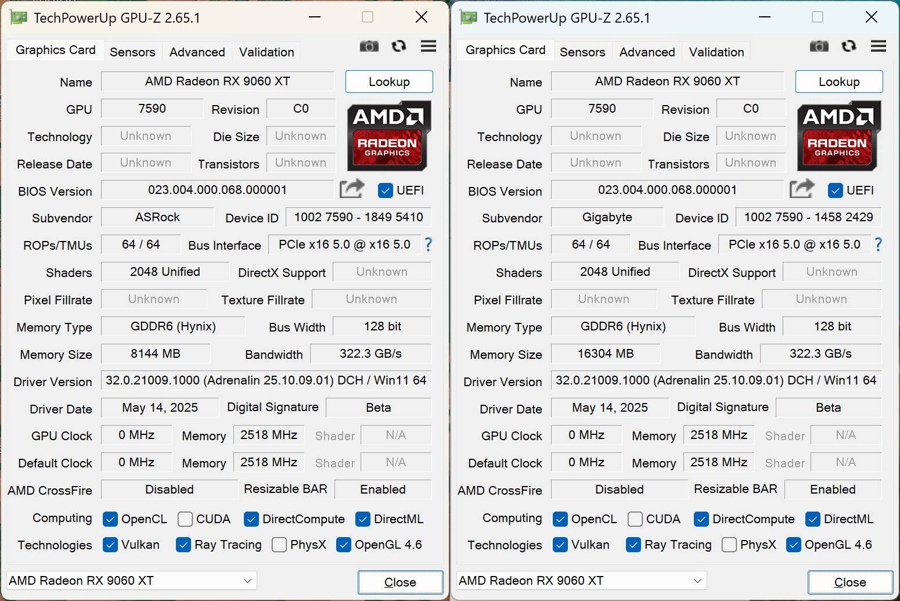Toggle CUDA checkbox in Gigabyte window
Screen dimensions: 900x601
point(635,519)
